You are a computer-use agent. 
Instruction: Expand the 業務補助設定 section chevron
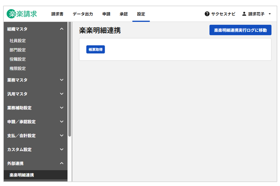pos(61,108)
